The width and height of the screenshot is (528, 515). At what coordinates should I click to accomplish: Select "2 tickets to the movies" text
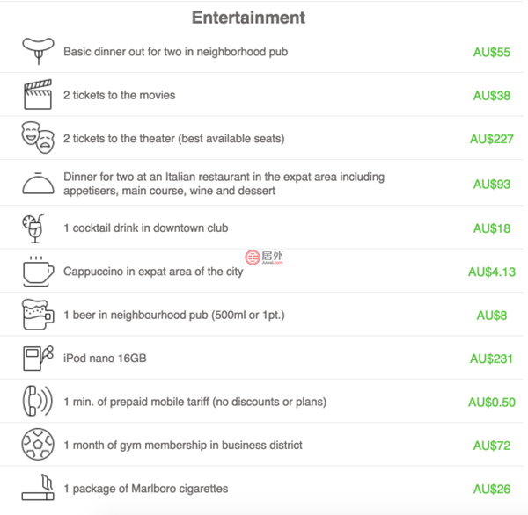tap(119, 95)
